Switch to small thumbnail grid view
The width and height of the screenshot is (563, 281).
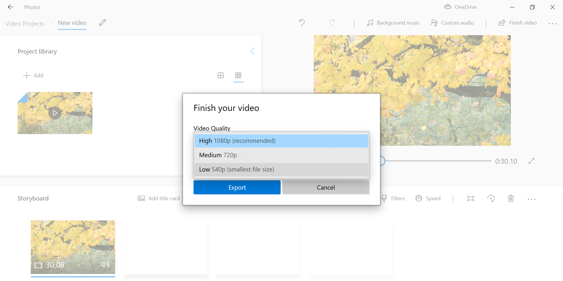pos(238,75)
